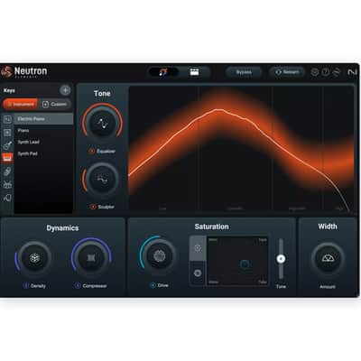Viewport: 361px width, 361px height.
Task: Click the Density label
Action: [38, 286]
